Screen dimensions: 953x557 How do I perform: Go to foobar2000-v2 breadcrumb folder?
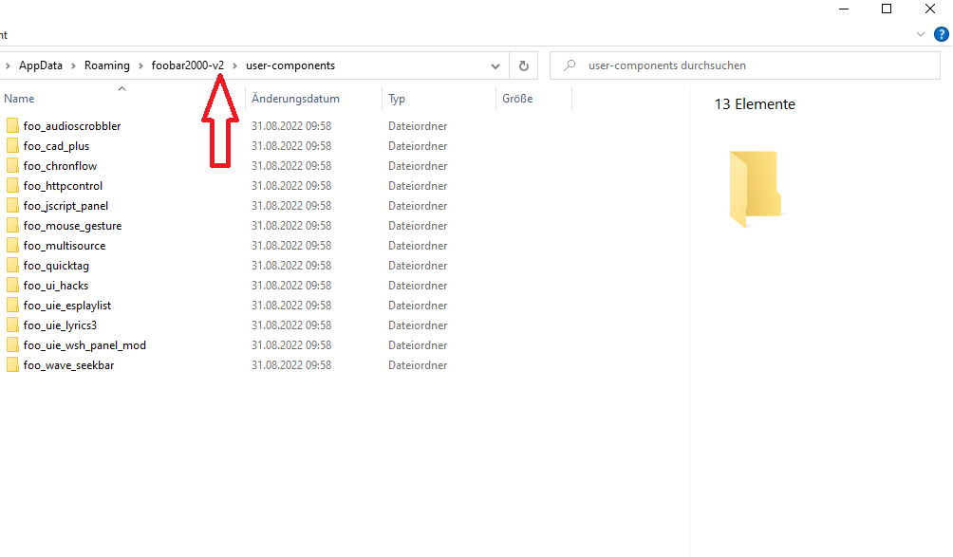coord(188,65)
